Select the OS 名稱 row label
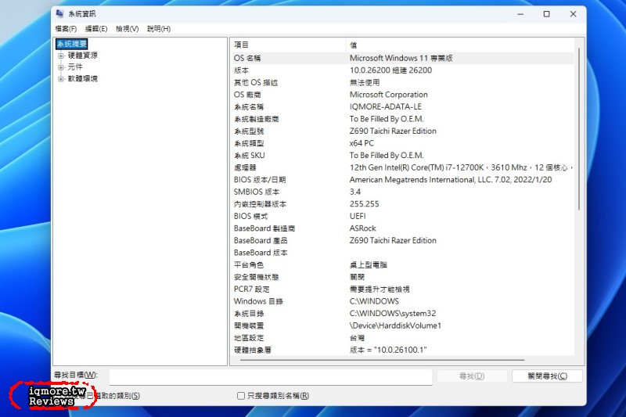626x417 pixels. (247, 58)
